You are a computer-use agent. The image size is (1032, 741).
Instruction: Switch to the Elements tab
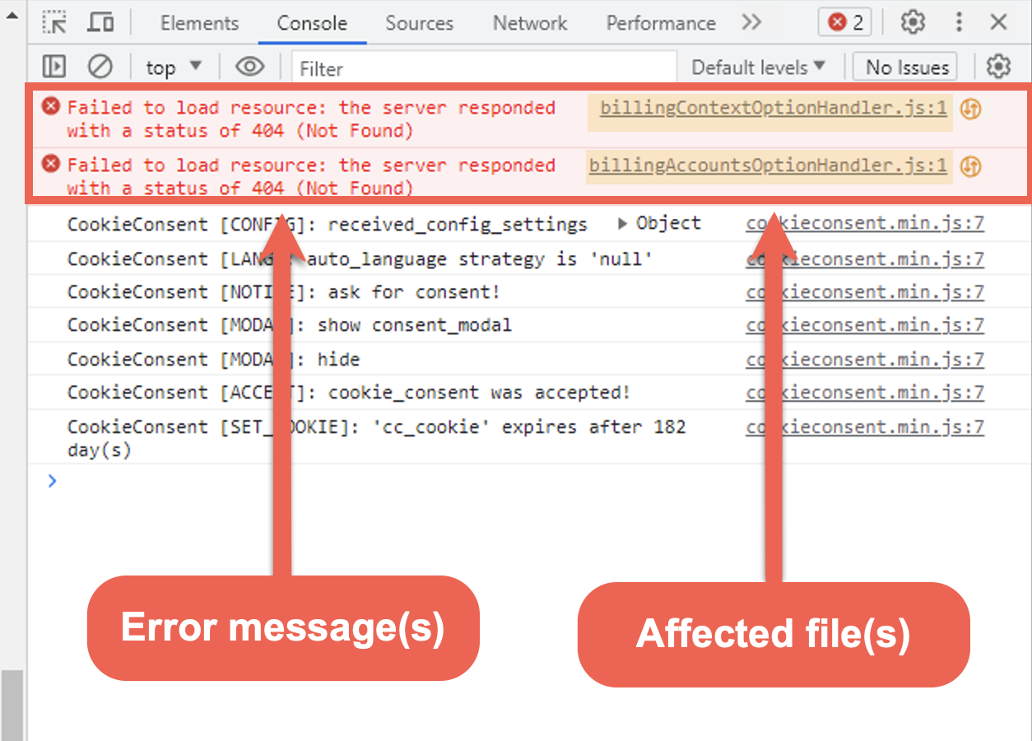199,22
